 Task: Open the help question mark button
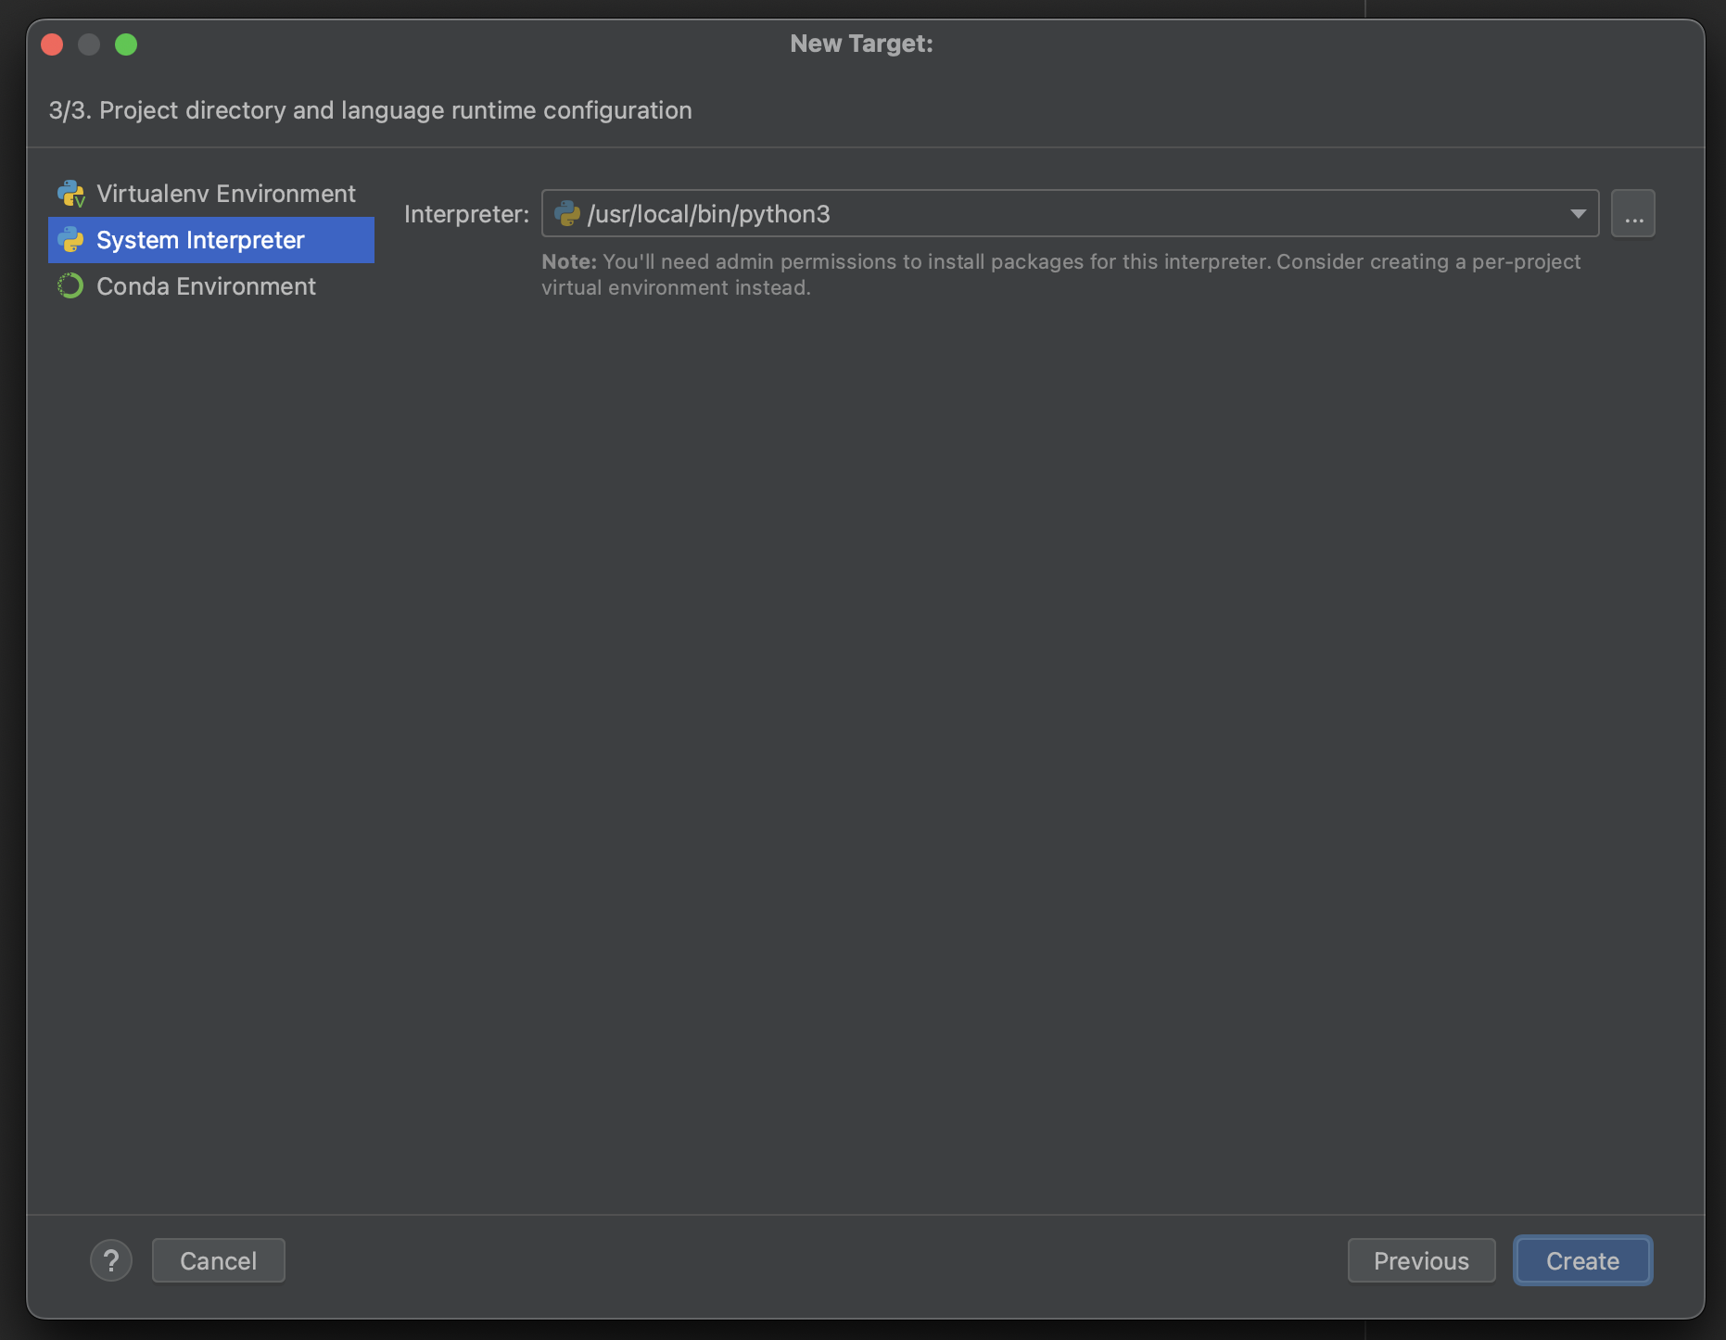coord(111,1260)
